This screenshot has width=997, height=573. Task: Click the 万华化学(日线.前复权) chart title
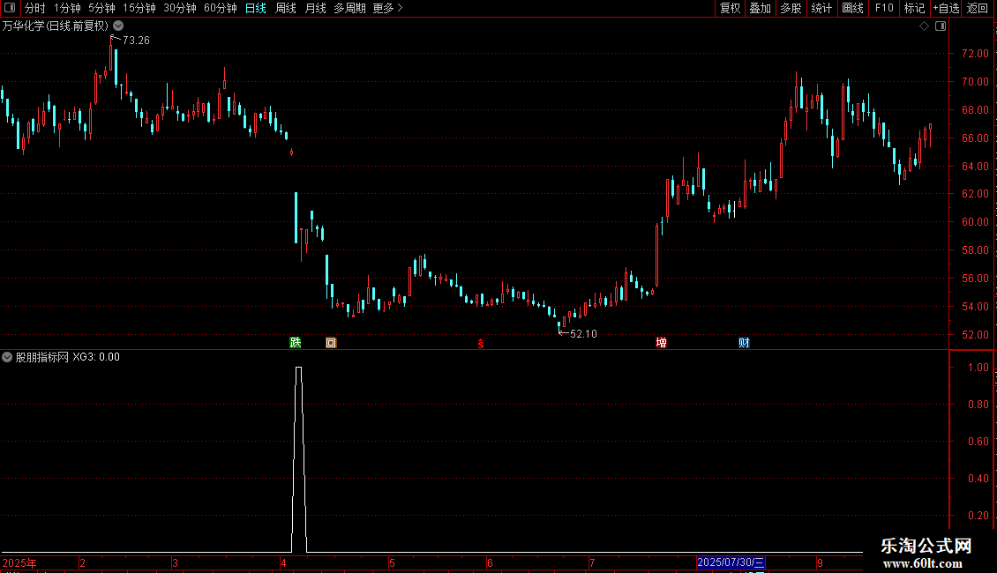point(56,26)
